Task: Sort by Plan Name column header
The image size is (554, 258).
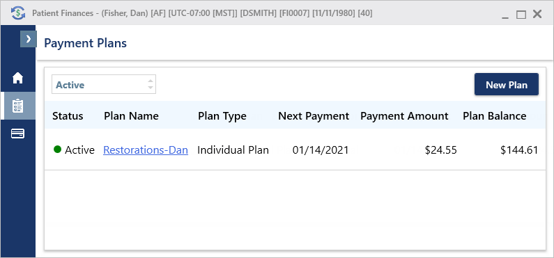Action: pos(131,116)
